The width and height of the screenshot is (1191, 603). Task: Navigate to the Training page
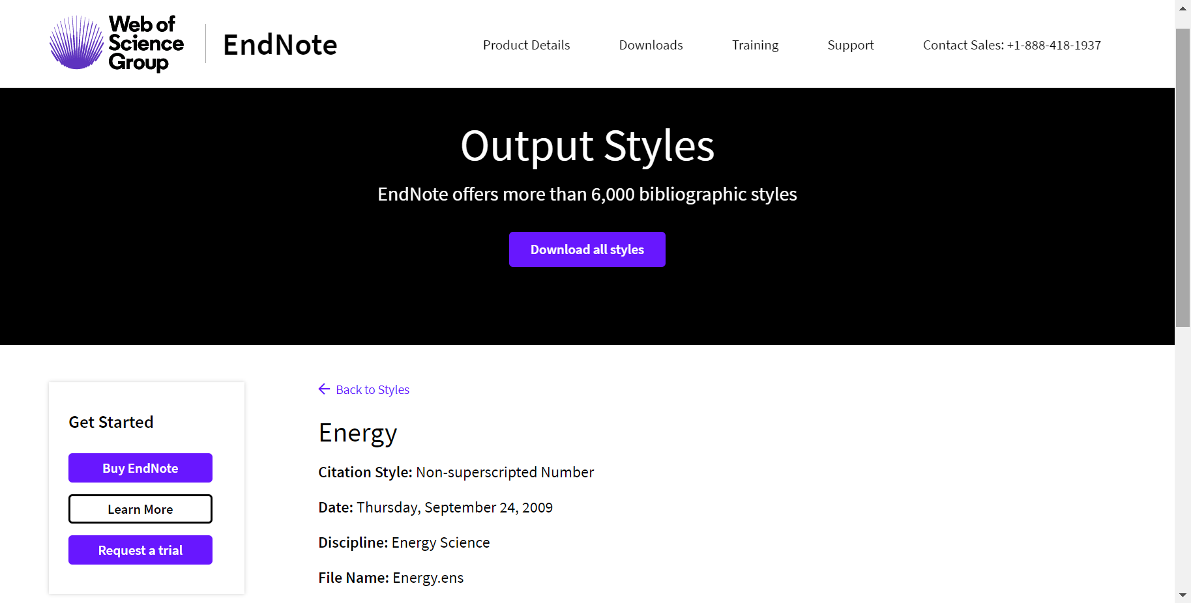coord(755,44)
